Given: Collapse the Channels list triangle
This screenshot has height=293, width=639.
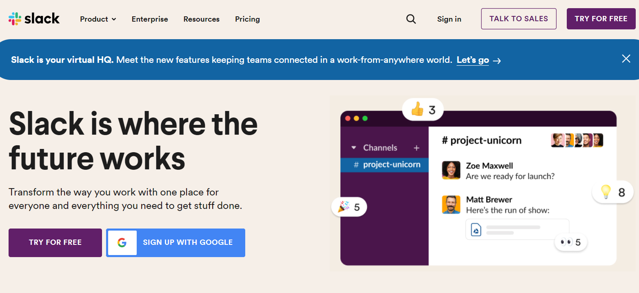Looking at the screenshot, I should 354,148.
